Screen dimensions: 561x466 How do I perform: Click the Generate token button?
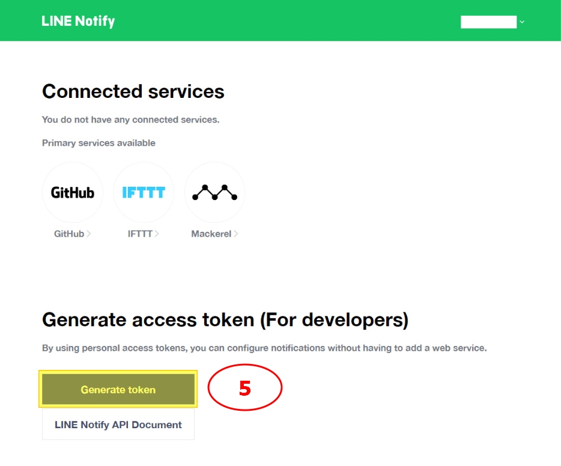click(x=118, y=389)
